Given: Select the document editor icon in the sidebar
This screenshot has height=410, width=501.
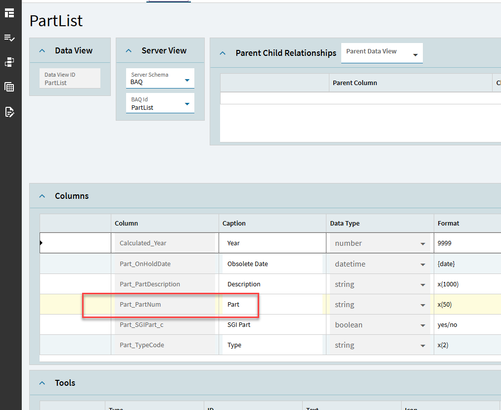Looking at the screenshot, I should [10, 112].
